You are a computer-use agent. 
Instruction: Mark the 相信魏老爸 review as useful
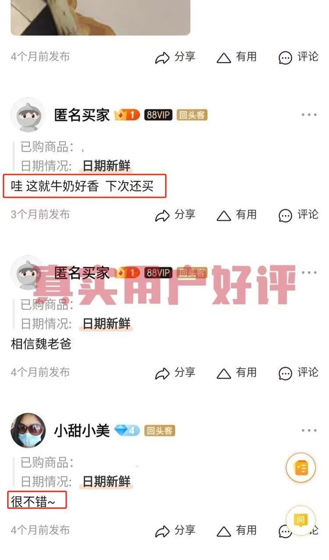click(x=237, y=373)
